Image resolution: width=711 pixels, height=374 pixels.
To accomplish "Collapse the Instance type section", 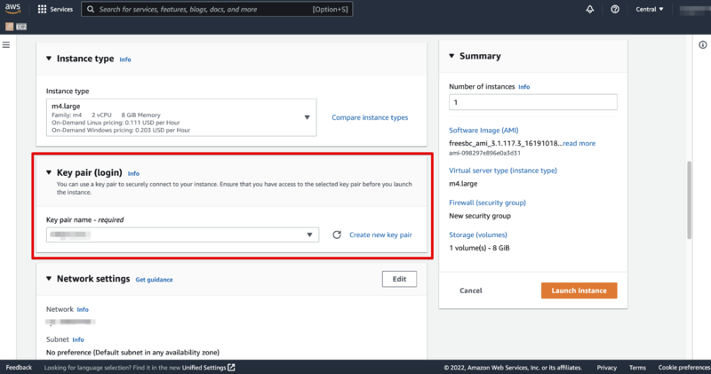I will coord(49,59).
